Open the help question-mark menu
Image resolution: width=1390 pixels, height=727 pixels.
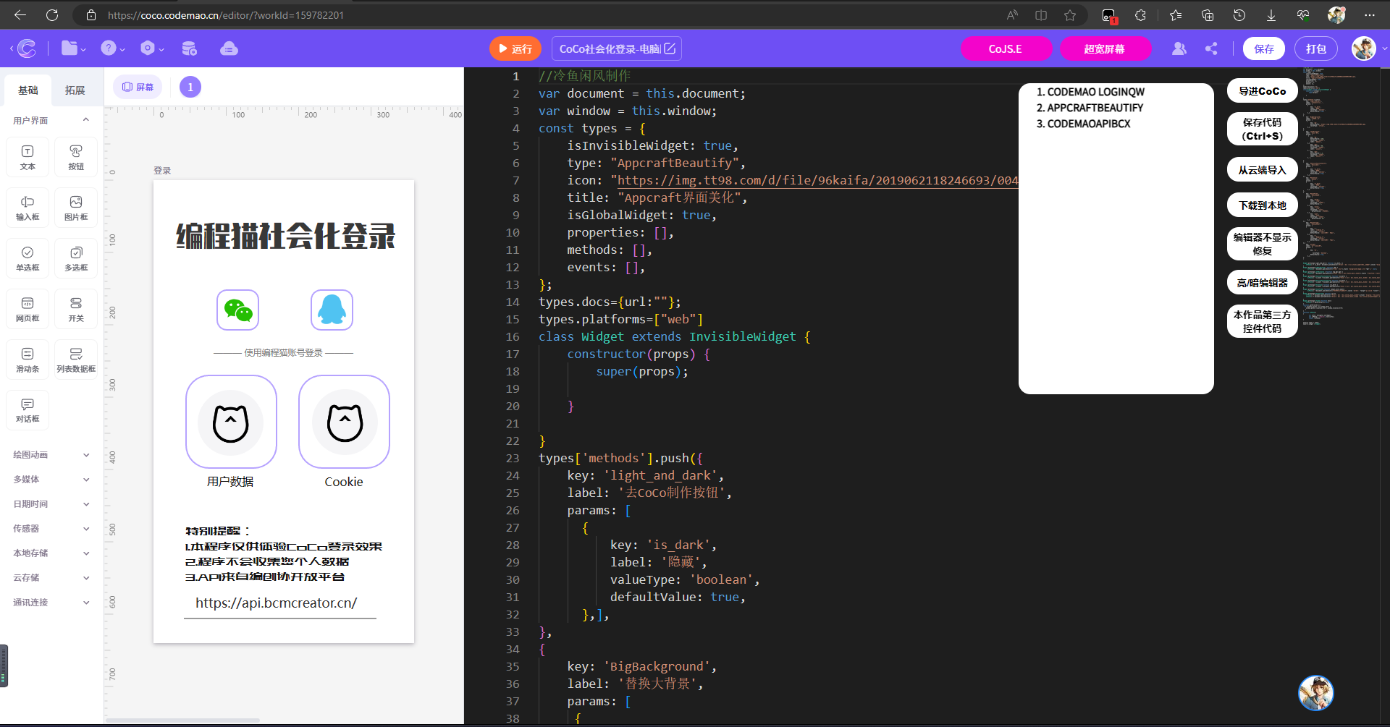[112, 48]
